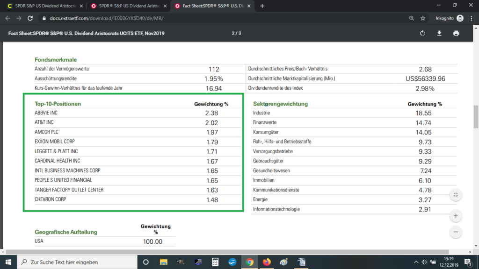Screen dimensions: 479x269
Task: Switch to the first SPDR S&P US Dividend tab
Action: (x=45, y=6)
